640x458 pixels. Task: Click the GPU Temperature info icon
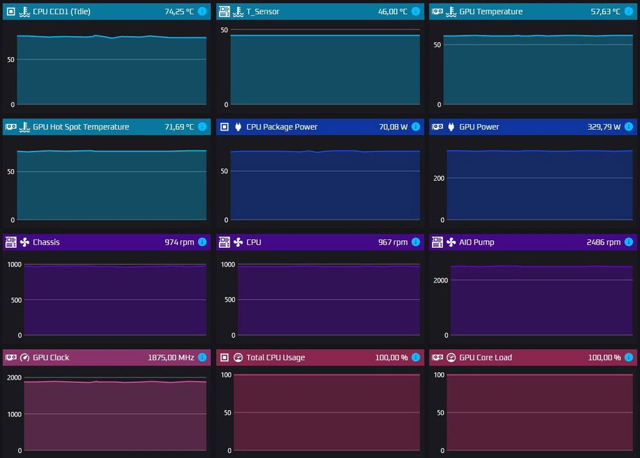pyautogui.click(x=629, y=12)
